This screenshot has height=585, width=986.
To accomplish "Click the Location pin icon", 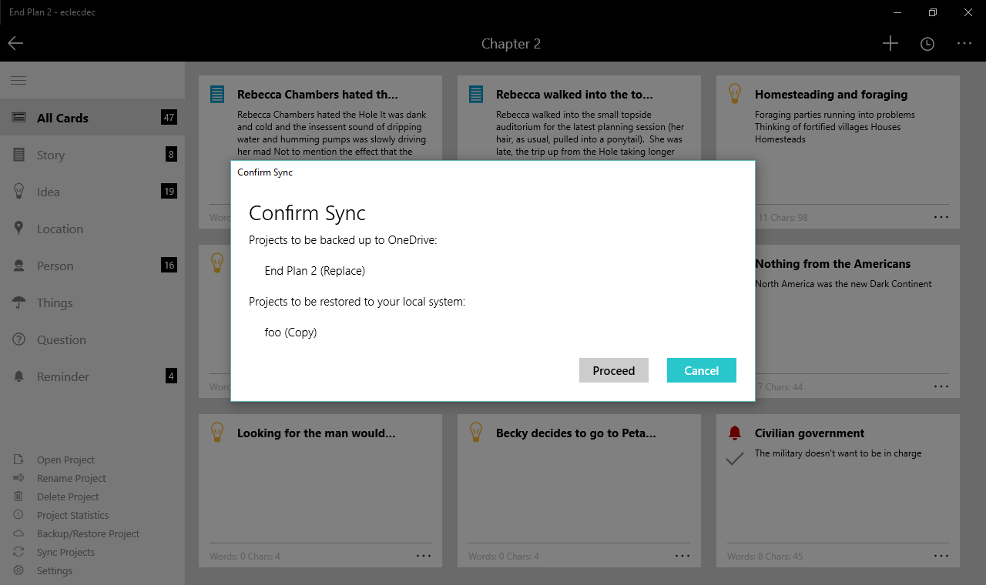I will (19, 229).
